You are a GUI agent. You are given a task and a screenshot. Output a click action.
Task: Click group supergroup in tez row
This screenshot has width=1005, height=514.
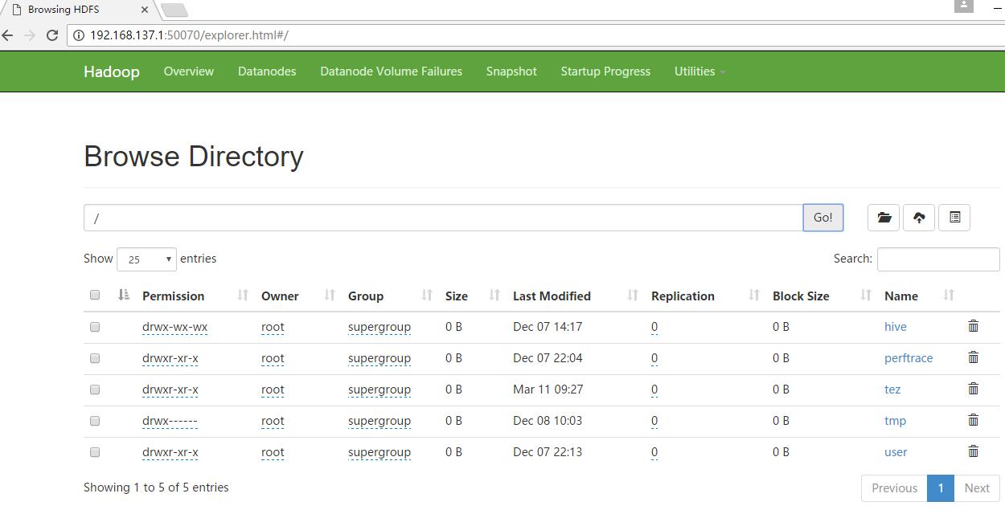tap(379, 390)
